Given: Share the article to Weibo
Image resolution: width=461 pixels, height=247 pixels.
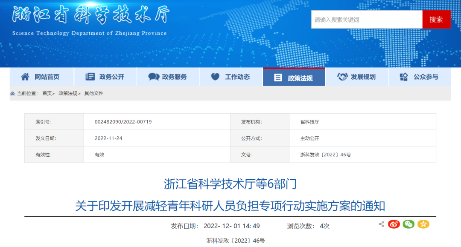Looking at the screenshot, I should [x=394, y=224].
